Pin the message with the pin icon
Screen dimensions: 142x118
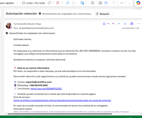[68, 3]
